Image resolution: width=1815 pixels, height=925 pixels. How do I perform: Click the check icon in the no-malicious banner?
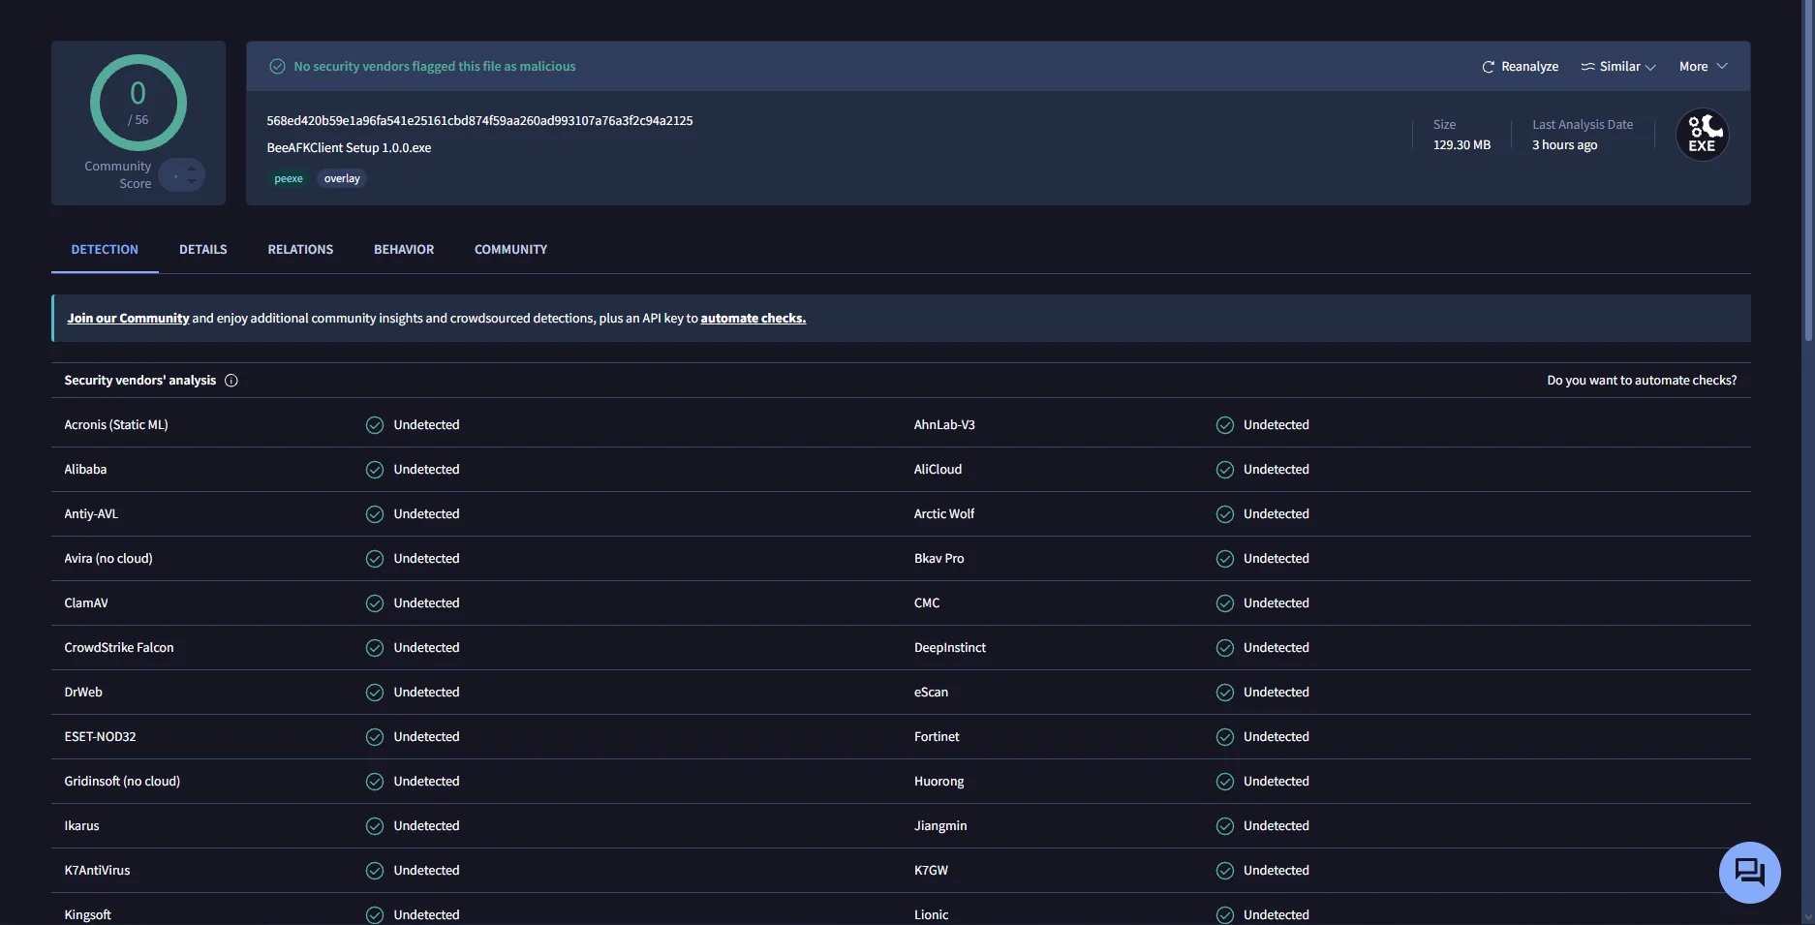(277, 67)
